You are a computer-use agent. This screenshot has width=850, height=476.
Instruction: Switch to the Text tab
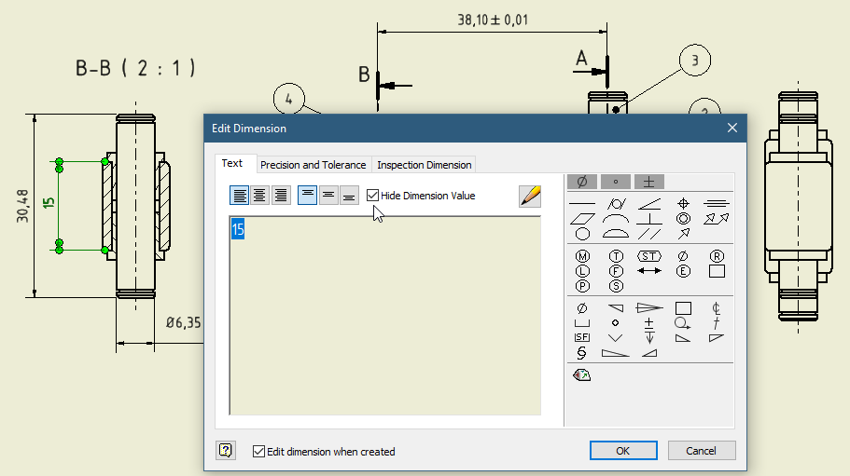tap(232, 163)
